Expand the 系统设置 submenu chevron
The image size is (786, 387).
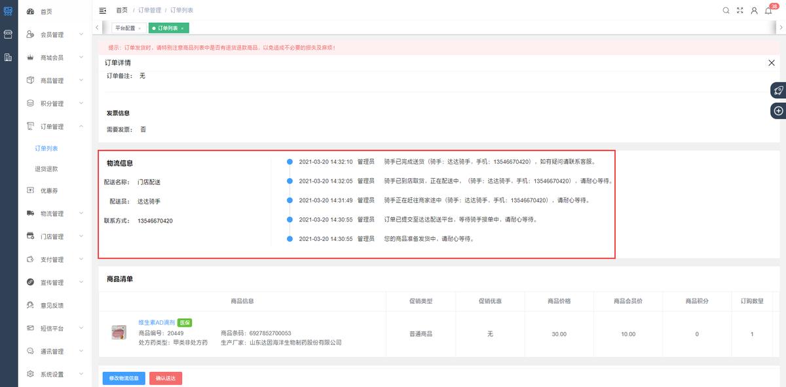coord(81,373)
